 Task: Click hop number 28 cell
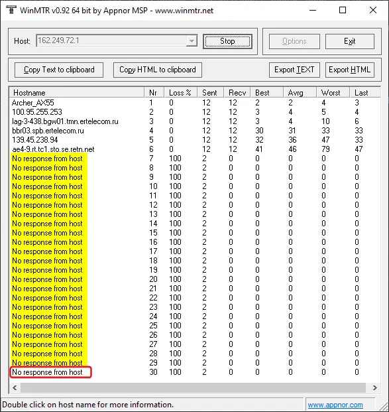(x=153, y=354)
